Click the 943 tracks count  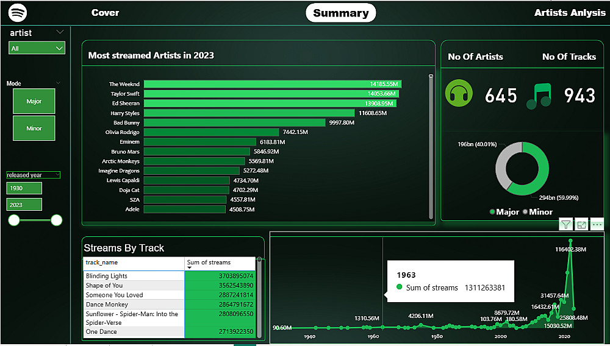(x=579, y=96)
